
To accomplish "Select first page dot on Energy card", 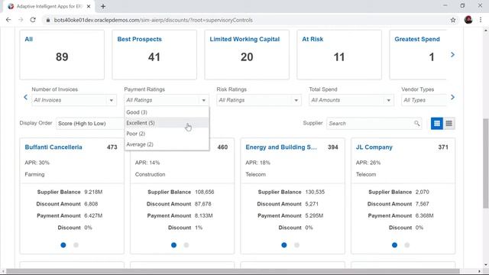I will [x=284, y=245].
